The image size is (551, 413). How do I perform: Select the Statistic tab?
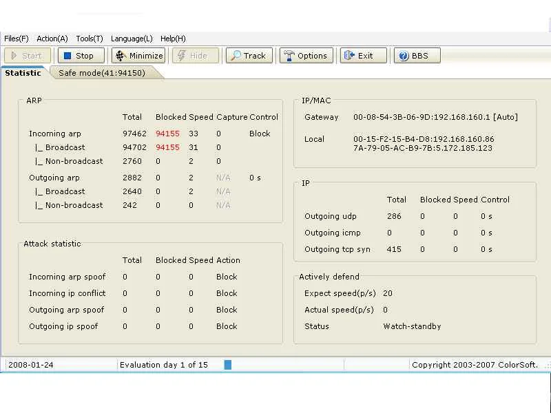coord(23,73)
